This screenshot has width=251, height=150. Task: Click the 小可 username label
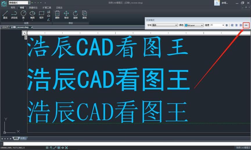225,3
